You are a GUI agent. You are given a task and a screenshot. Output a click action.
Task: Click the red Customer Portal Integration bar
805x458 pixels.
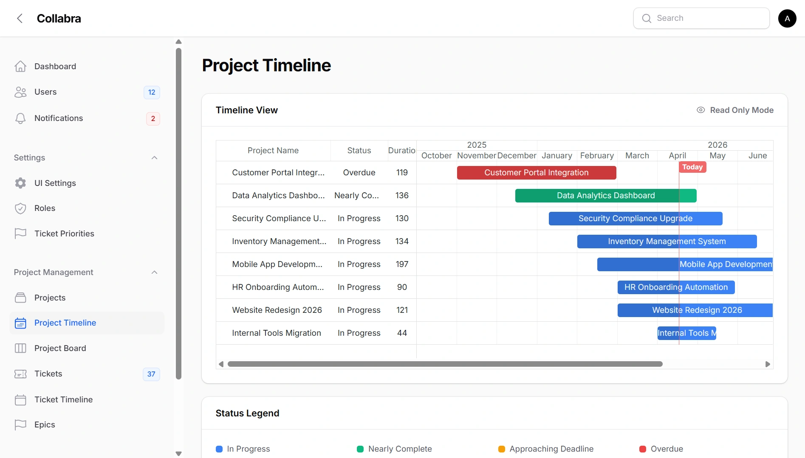click(x=537, y=173)
